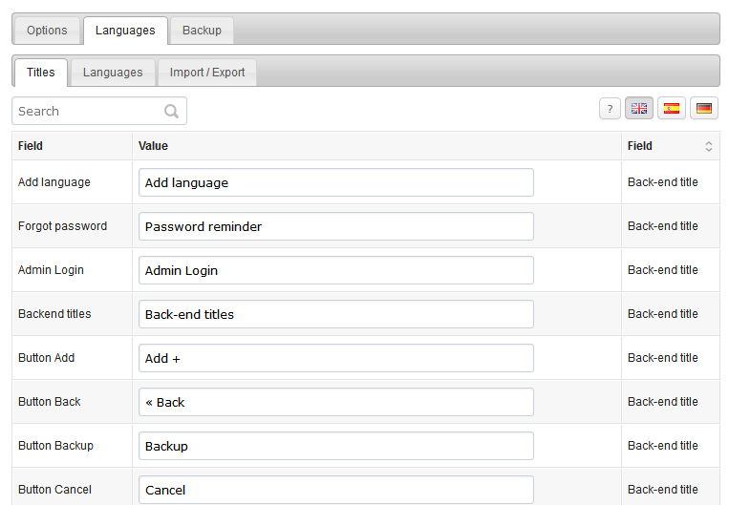
Task: Open the Options tab
Action: pos(47,31)
